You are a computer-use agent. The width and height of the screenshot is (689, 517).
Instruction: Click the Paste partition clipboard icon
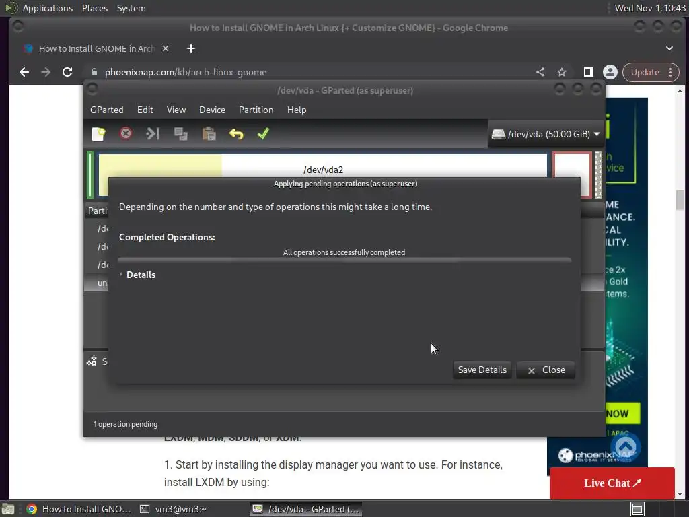209,134
